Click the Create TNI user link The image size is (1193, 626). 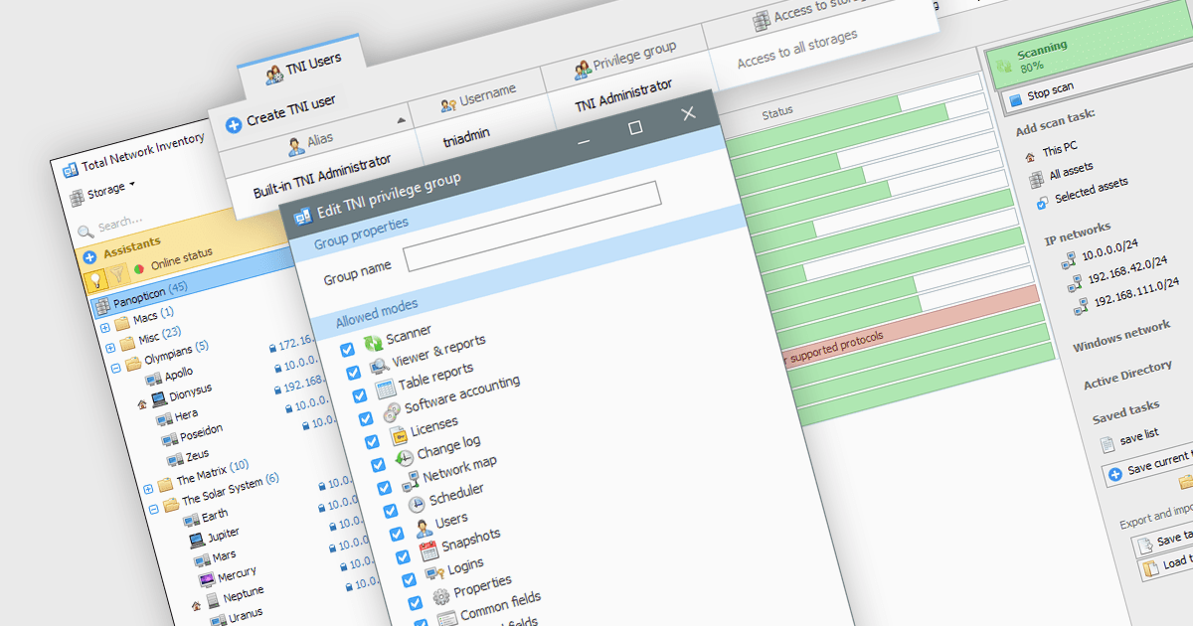[291, 109]
